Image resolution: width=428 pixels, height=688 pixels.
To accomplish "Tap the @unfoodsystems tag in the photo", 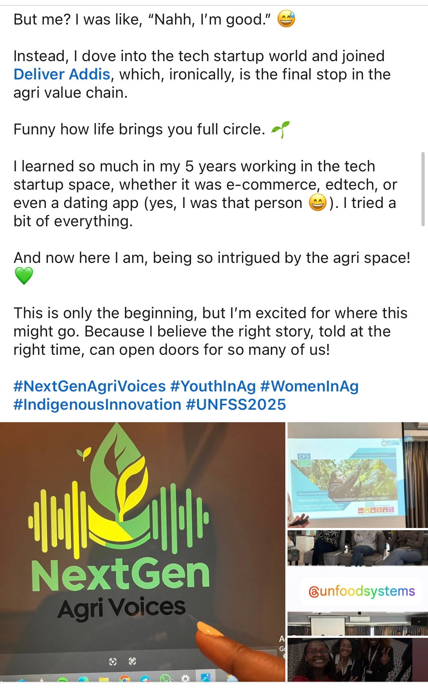I will pyautogui.click(x=362, y=591).
